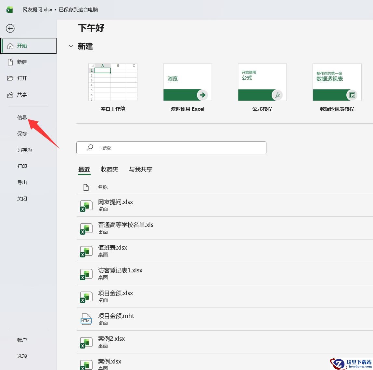Screen dimensions: 373x370
Task: Open the 共享 sidebar menu item
Action: click(29, 95)
